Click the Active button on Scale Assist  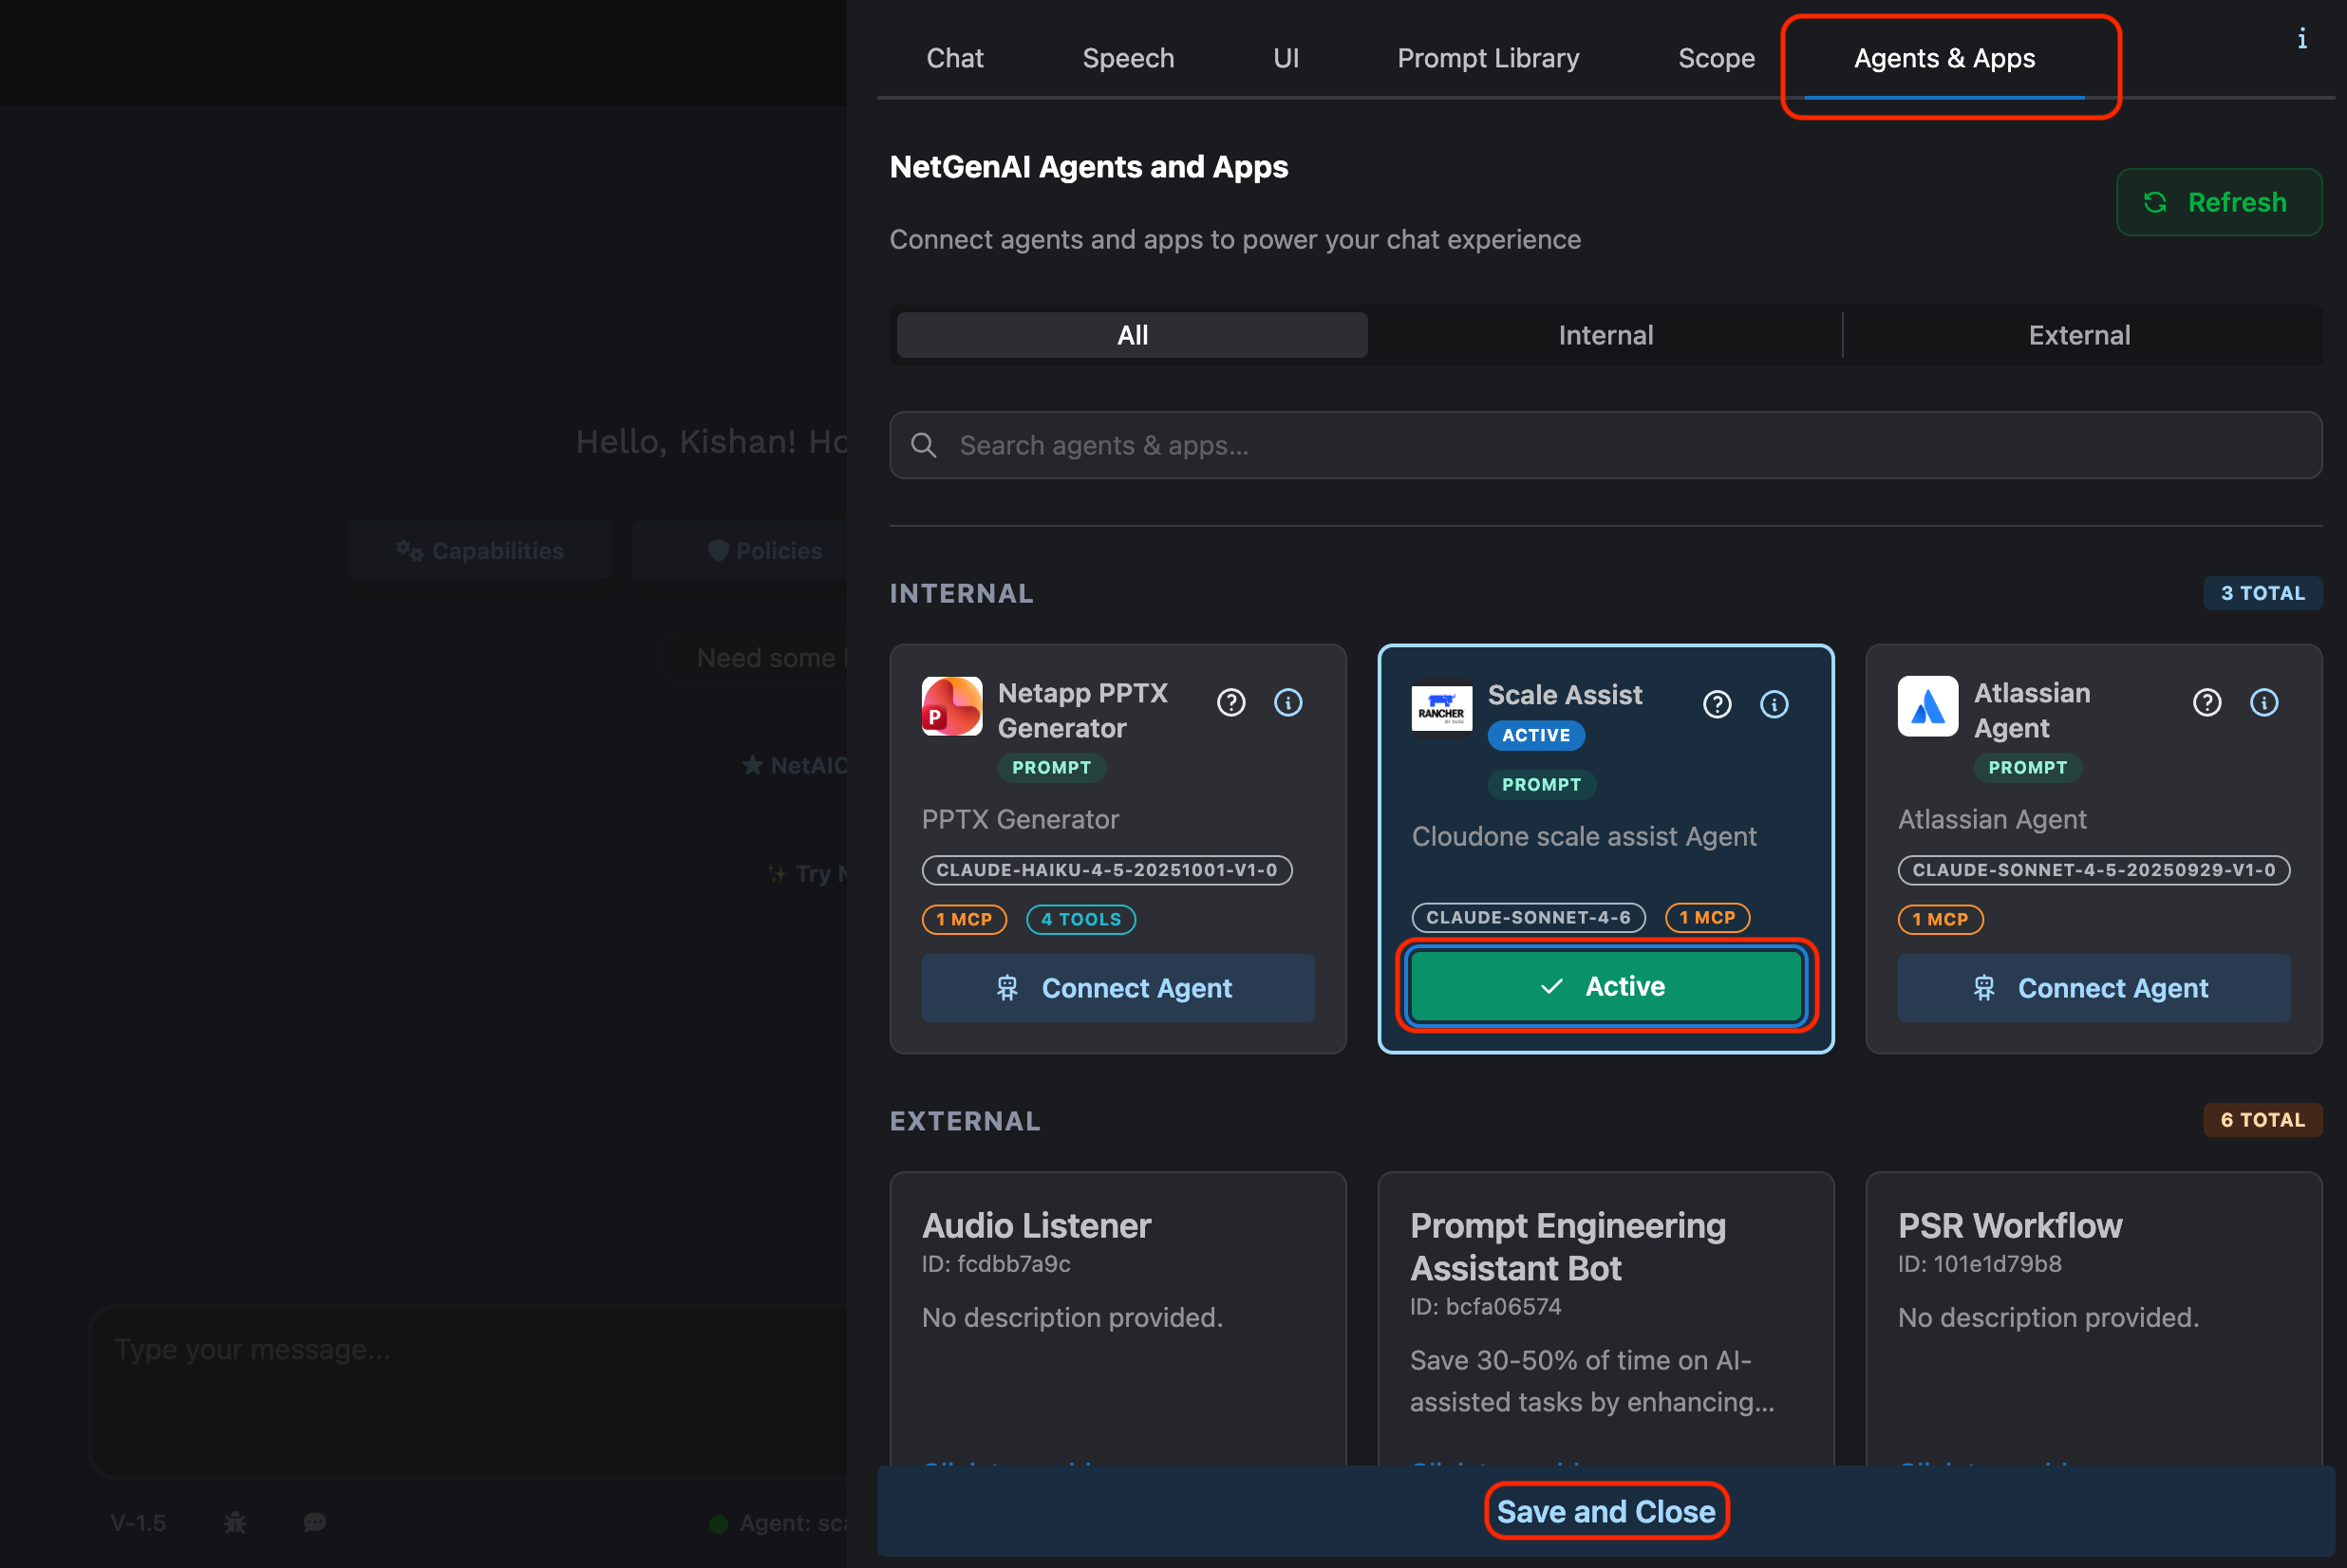[x=1605, y=986]
